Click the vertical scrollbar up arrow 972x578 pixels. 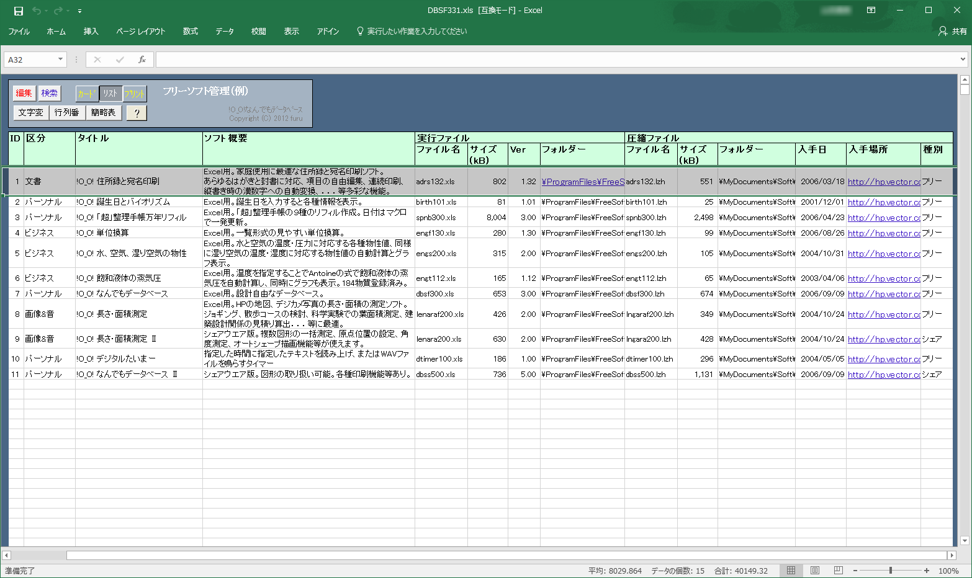[x=965, y=79]
